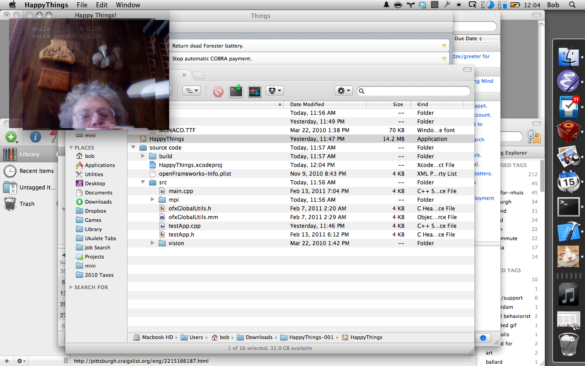Select Downloads in path bar
Viewport: 585px width, 366px height.
[x=259, y=337]
